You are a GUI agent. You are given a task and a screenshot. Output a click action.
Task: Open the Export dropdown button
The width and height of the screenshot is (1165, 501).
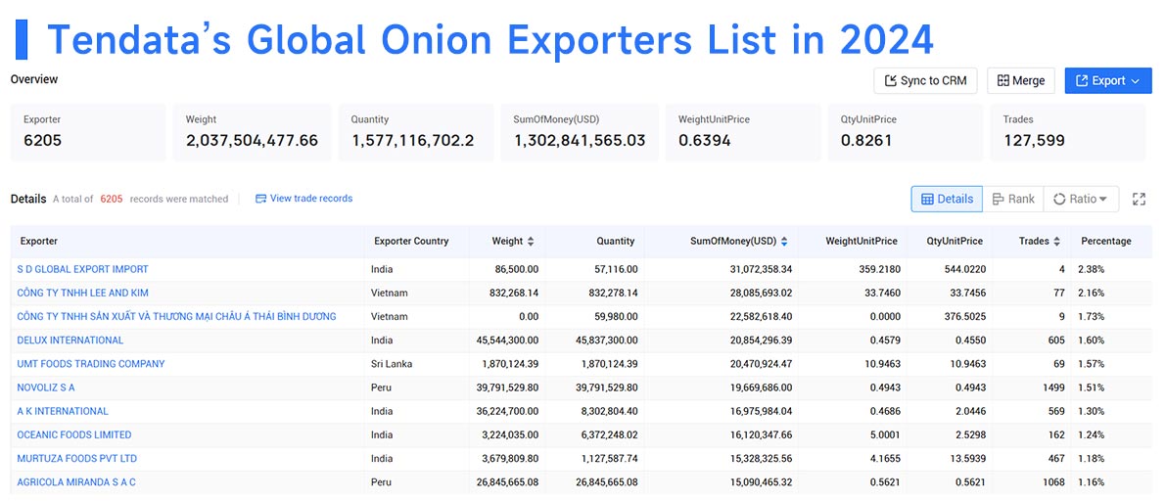(1108, 81)
